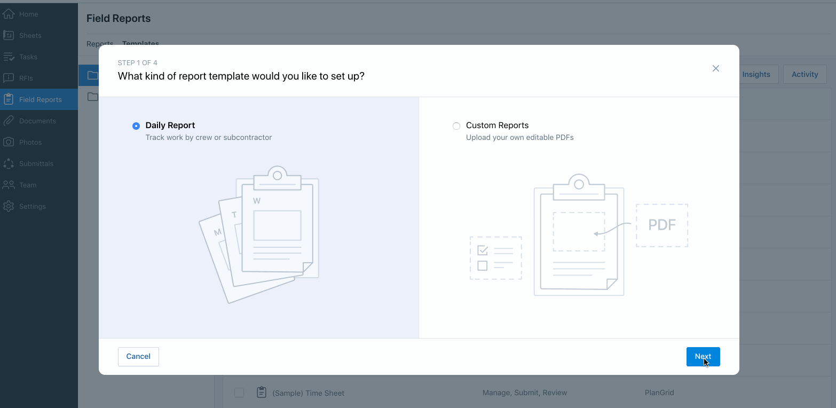Click the Team people icon
Screen dimensions: 836x408
(x=9, y=185)
